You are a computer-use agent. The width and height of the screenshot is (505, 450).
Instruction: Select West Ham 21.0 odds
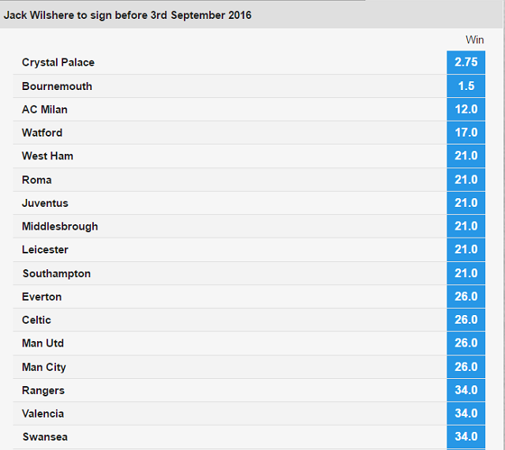coord(466,156)
